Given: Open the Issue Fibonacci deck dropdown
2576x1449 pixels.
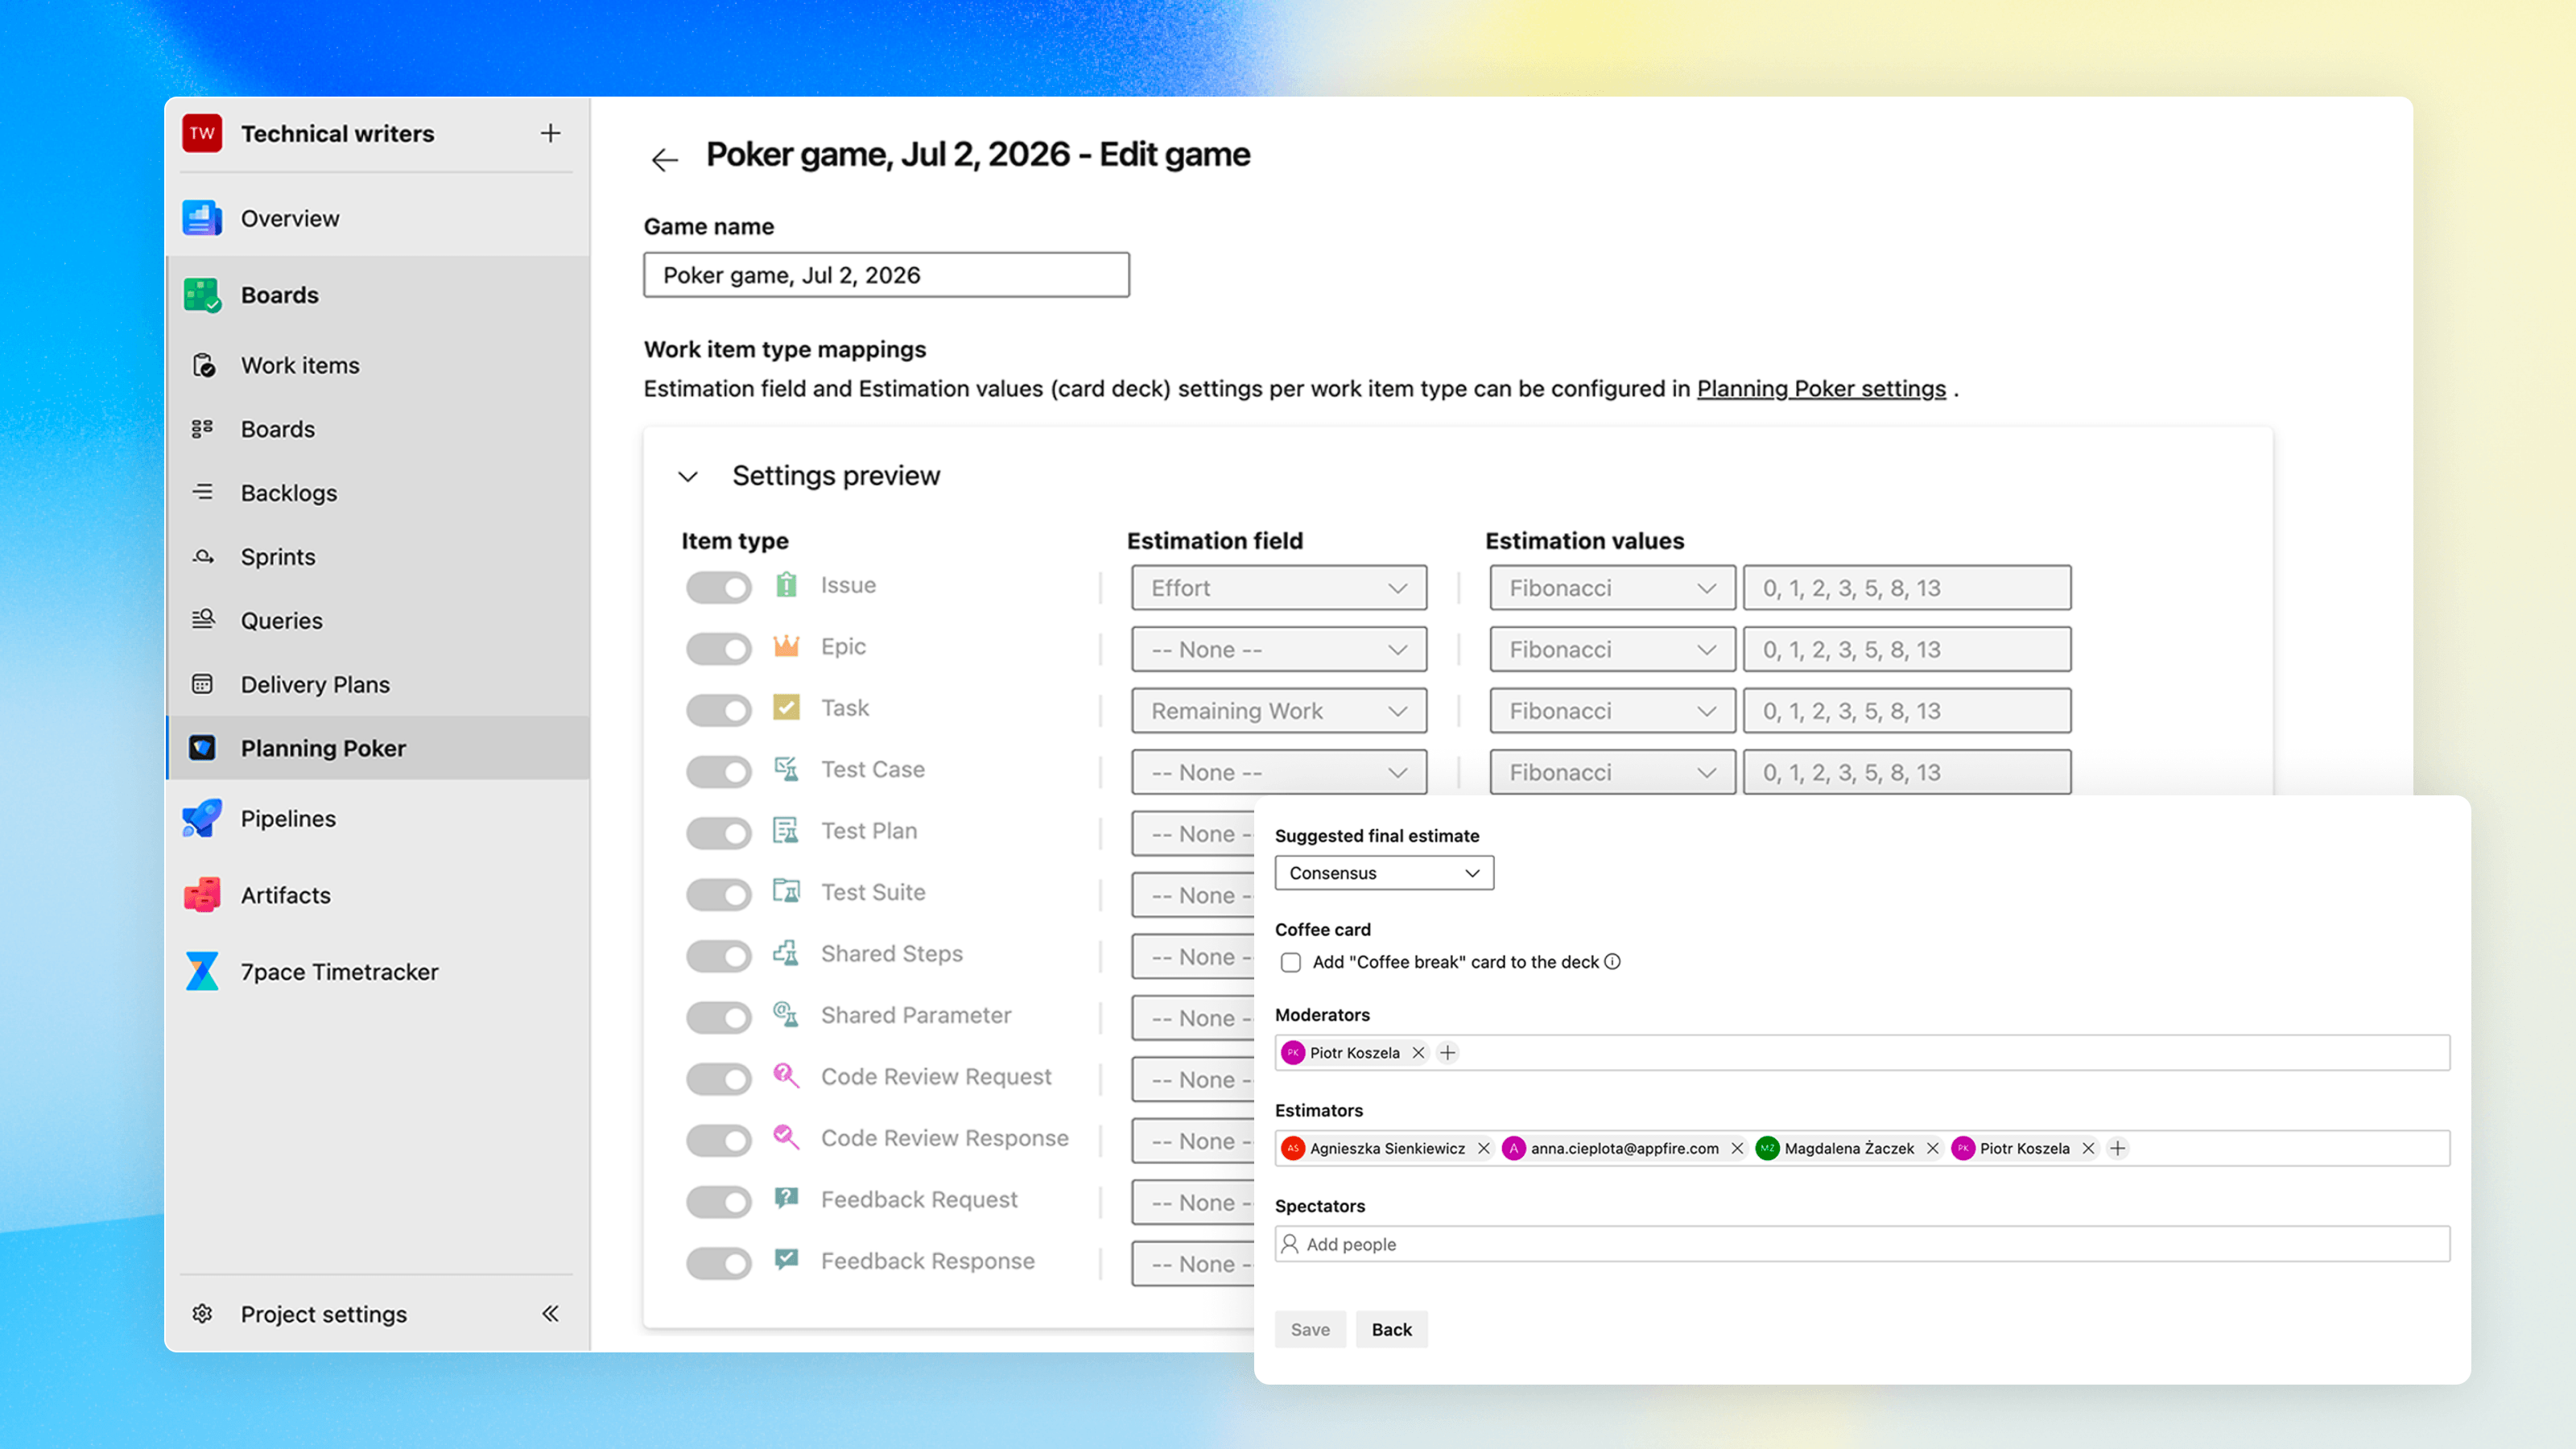Looking at the screenshot, I should coord(1612,588).
